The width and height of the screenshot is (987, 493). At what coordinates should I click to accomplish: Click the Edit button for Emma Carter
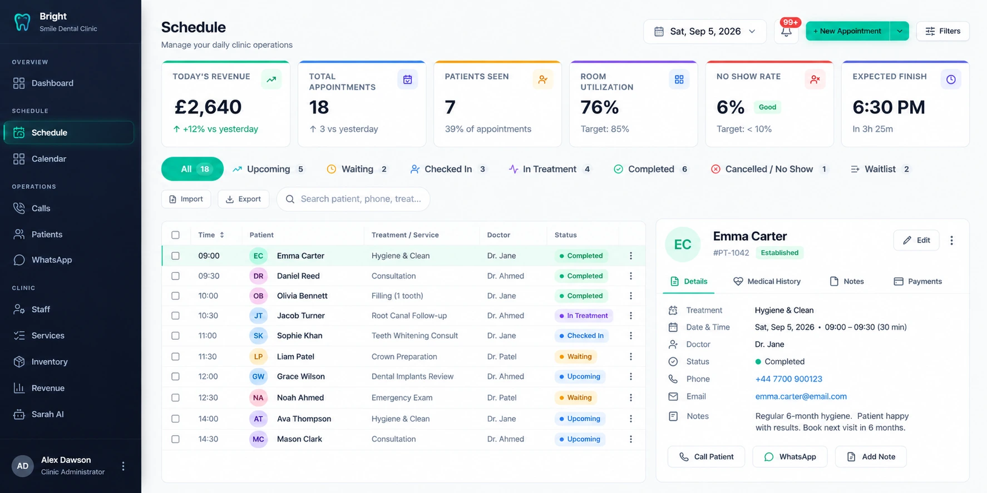[916, 240]
